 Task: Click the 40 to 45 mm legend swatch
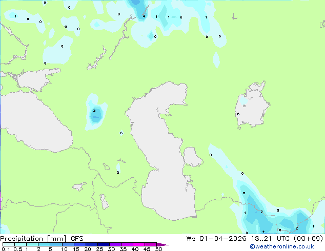pyautogui.click(x=139, y=244)
